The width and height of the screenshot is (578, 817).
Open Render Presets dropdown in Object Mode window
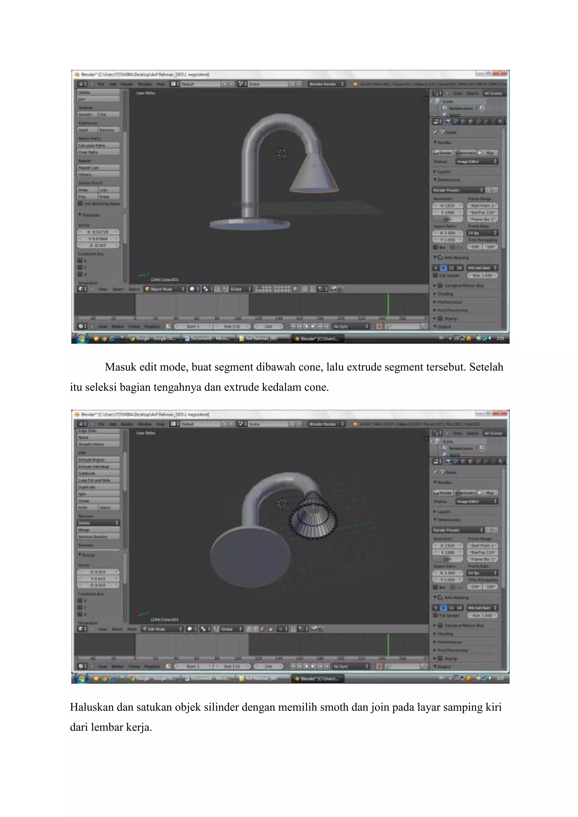click(x=458, y=190)
